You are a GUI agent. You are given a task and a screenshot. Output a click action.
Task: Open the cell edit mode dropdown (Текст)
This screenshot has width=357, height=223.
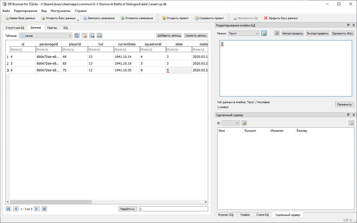[x=244, y=33]
